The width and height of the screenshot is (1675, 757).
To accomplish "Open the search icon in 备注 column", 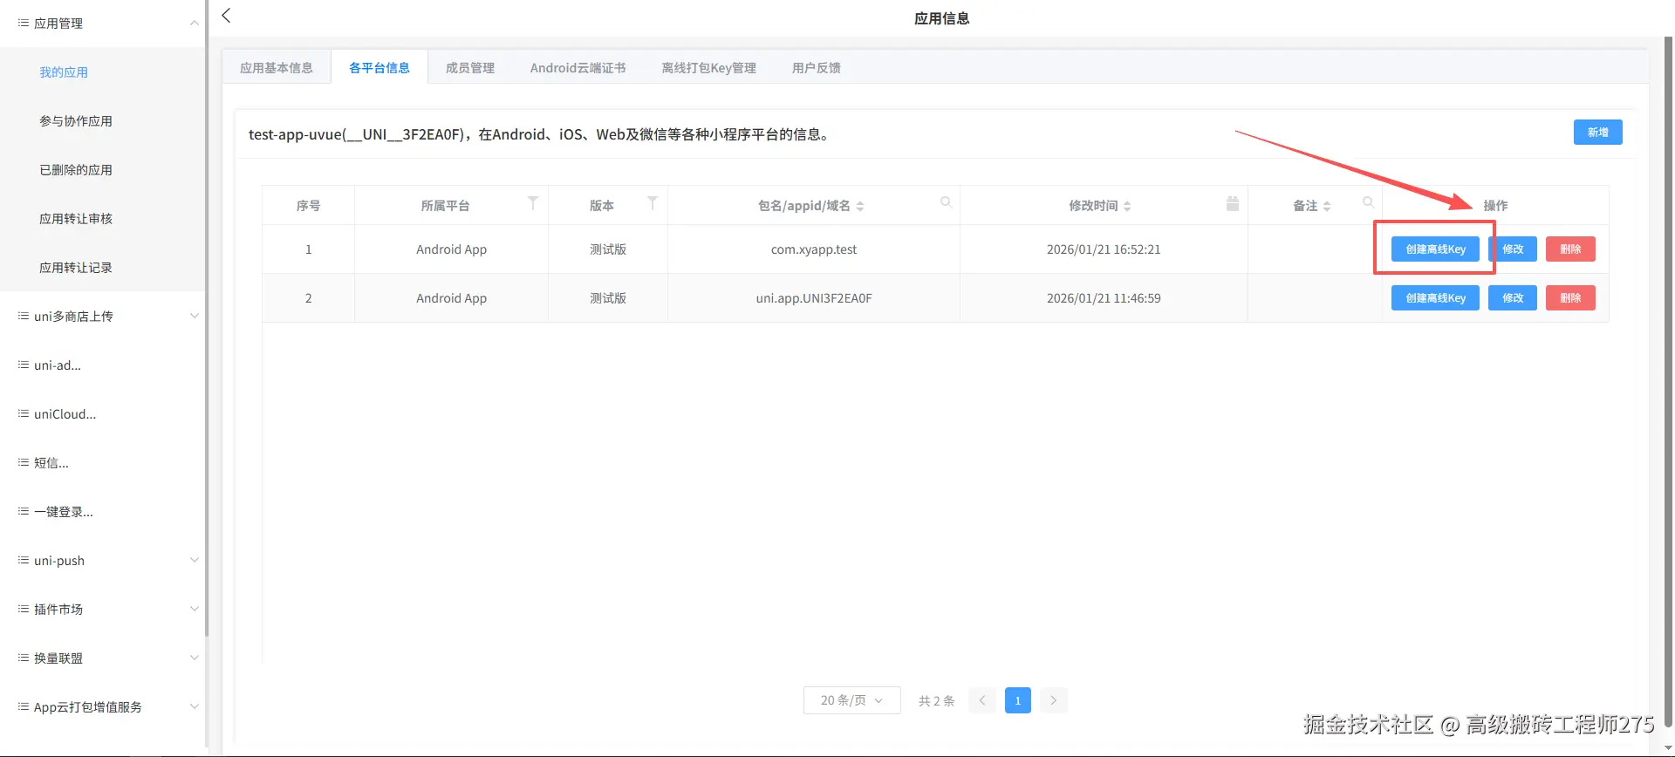I will click(x=1368, y=202).
